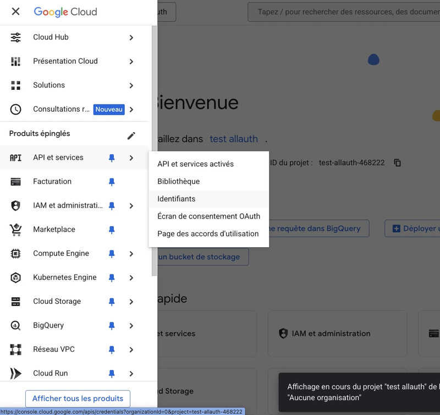Click the Réseau VPC network icon
Screen dimensions: 440x415
[16, 350]
